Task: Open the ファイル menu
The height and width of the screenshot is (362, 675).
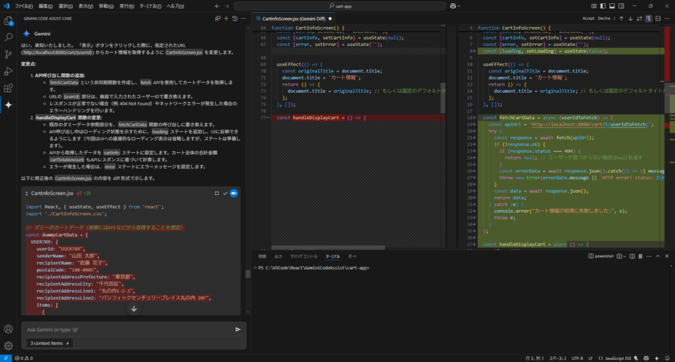Action: pos(24,6)
